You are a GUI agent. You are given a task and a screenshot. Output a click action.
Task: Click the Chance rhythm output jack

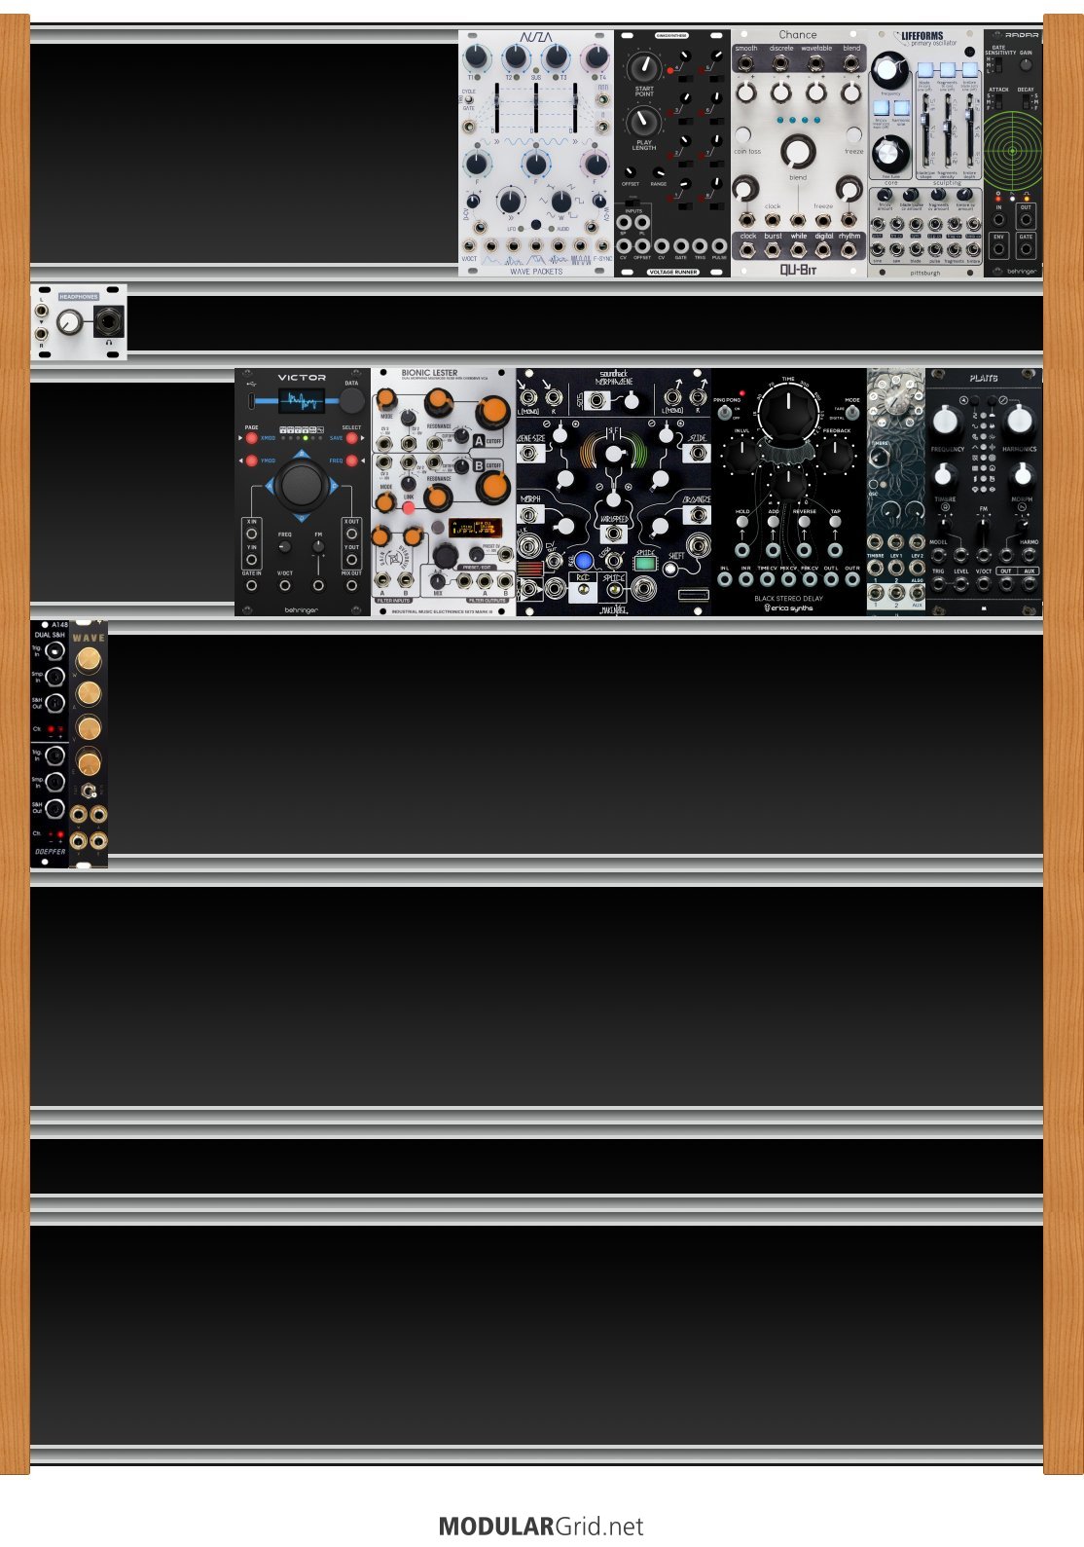tap(849, 250)
